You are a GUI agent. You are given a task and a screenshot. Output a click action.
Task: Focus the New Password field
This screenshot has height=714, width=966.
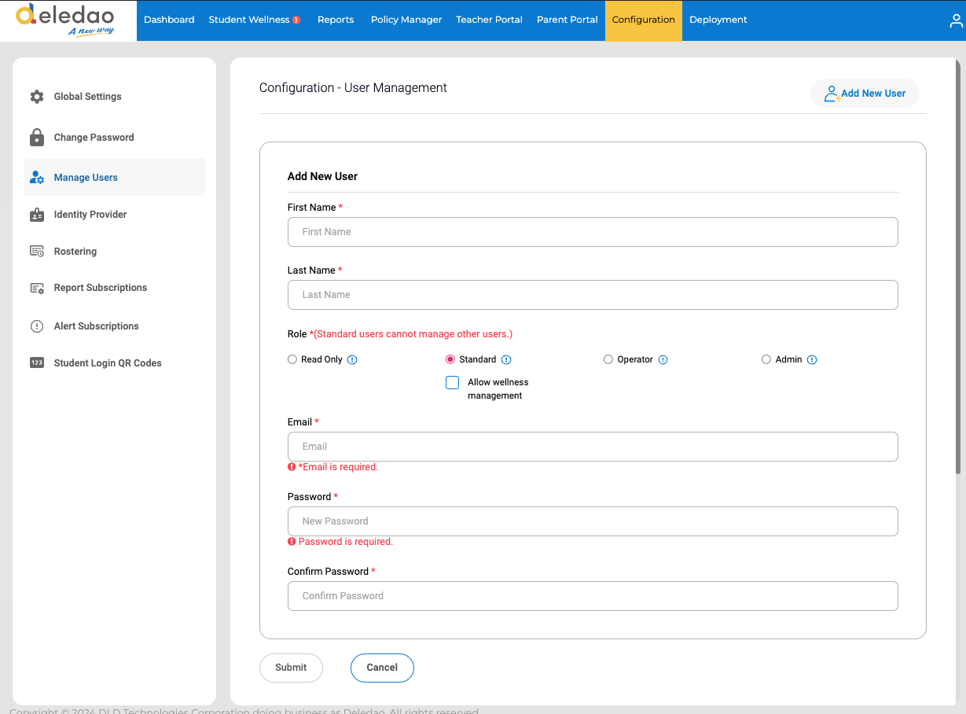pyautogui.click(x=593, y=521)
